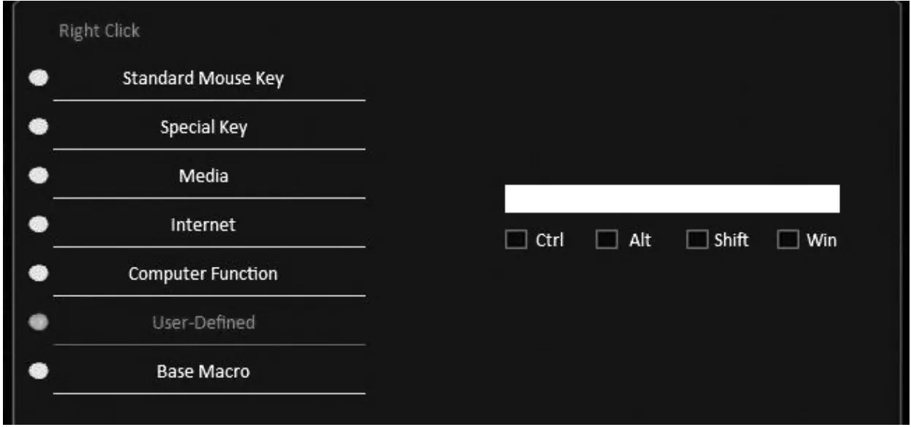Toggle the Win modifier checkbox
Viewport: 911px width, 427px height.
(x=787, y=240)
